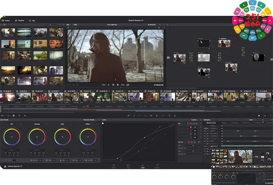Open the DaVinci Resolve 12 project title dropdown
The height and width of the screenshot is (185, 273).
pos(136,20)
